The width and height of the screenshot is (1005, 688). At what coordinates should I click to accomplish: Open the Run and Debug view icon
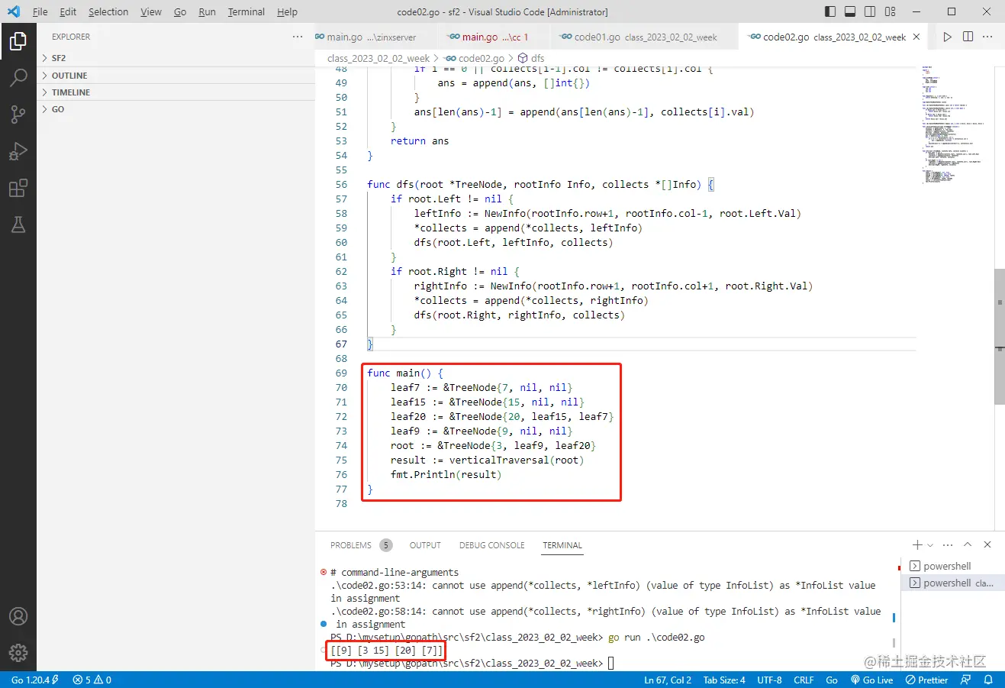[18, 151]
